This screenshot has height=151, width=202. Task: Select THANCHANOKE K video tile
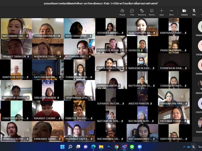[79, 70]
